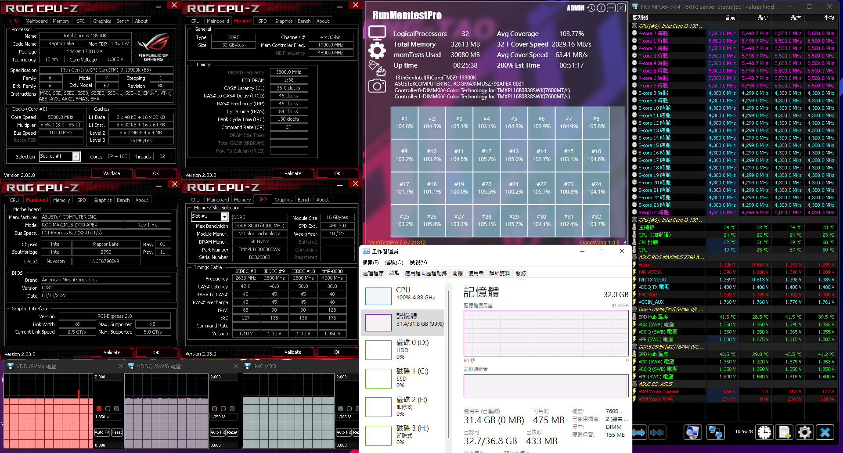Click the paint bucket and fire icon

pos(377,68)
